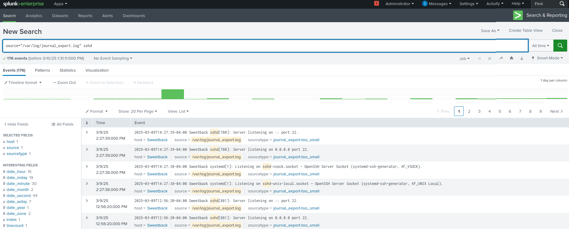
Task: Go to the Analytics tab
Action: tap(34, 16)
